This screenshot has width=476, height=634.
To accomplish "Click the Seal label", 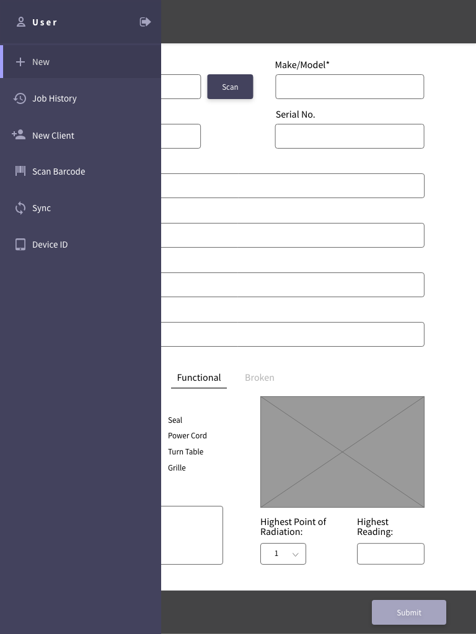I will click(175, 420).
